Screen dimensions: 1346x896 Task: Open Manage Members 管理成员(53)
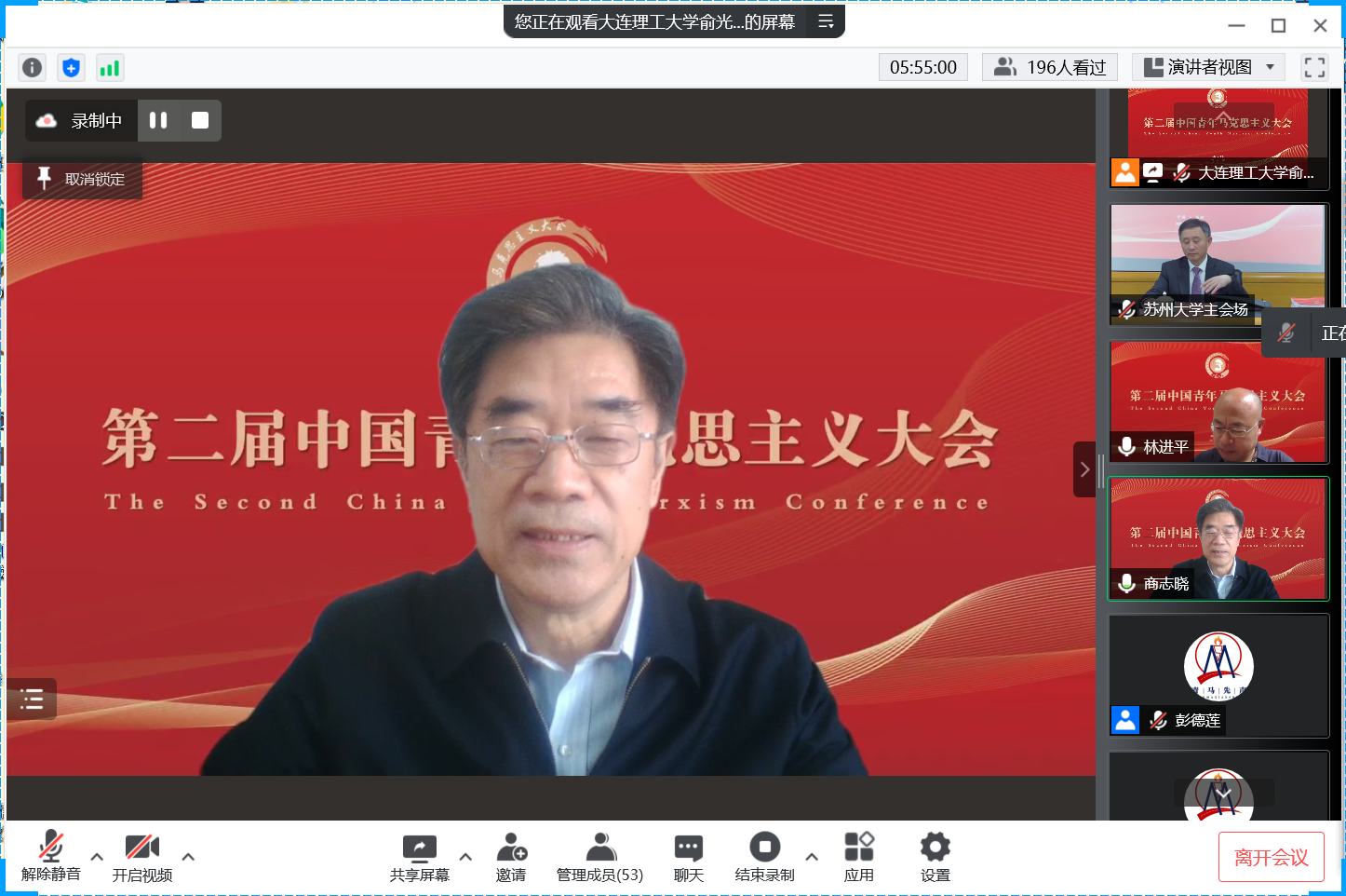tap(599, 857)
